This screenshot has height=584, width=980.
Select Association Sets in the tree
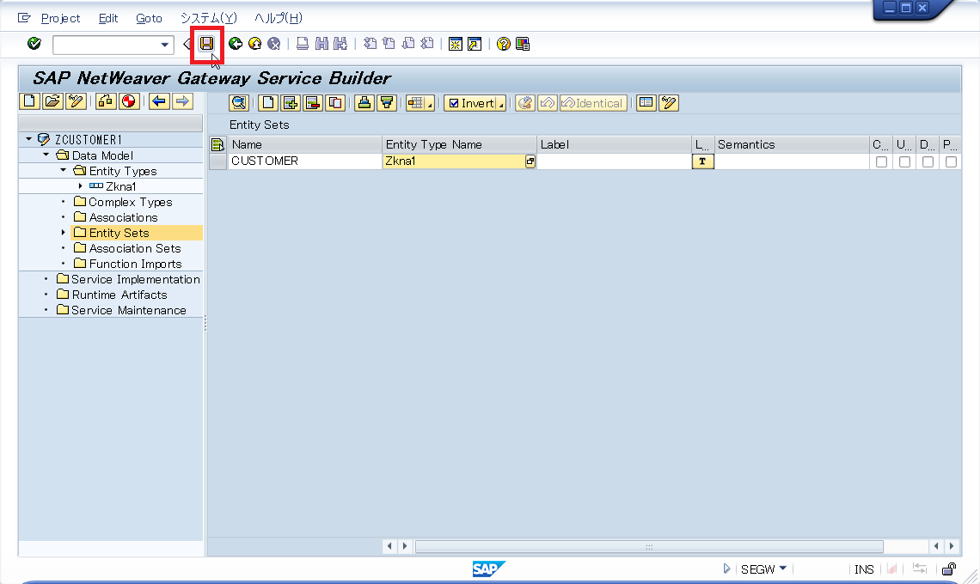[134, 248]
